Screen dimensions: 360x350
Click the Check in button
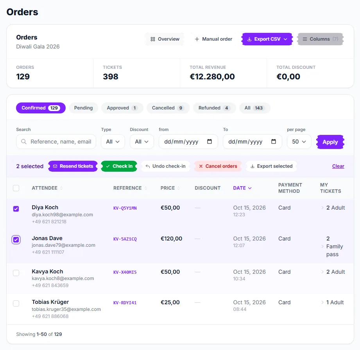coord(119,166)
